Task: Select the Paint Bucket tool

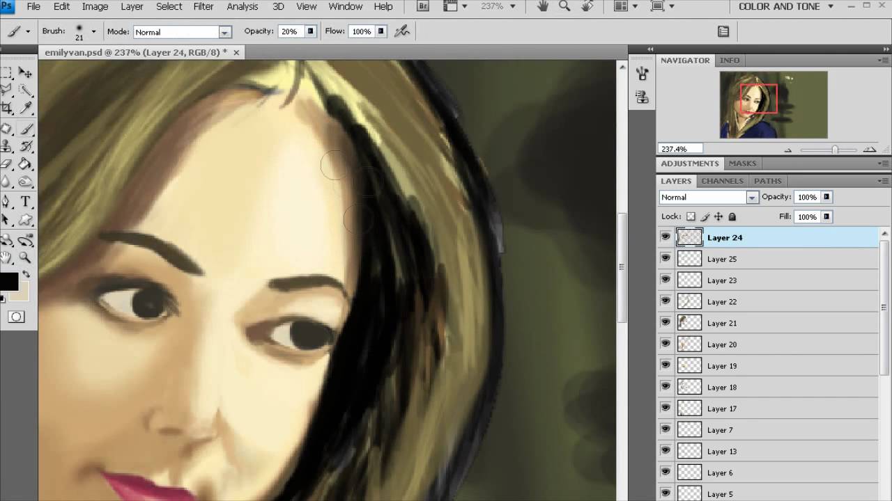Action: coord(26,164)
